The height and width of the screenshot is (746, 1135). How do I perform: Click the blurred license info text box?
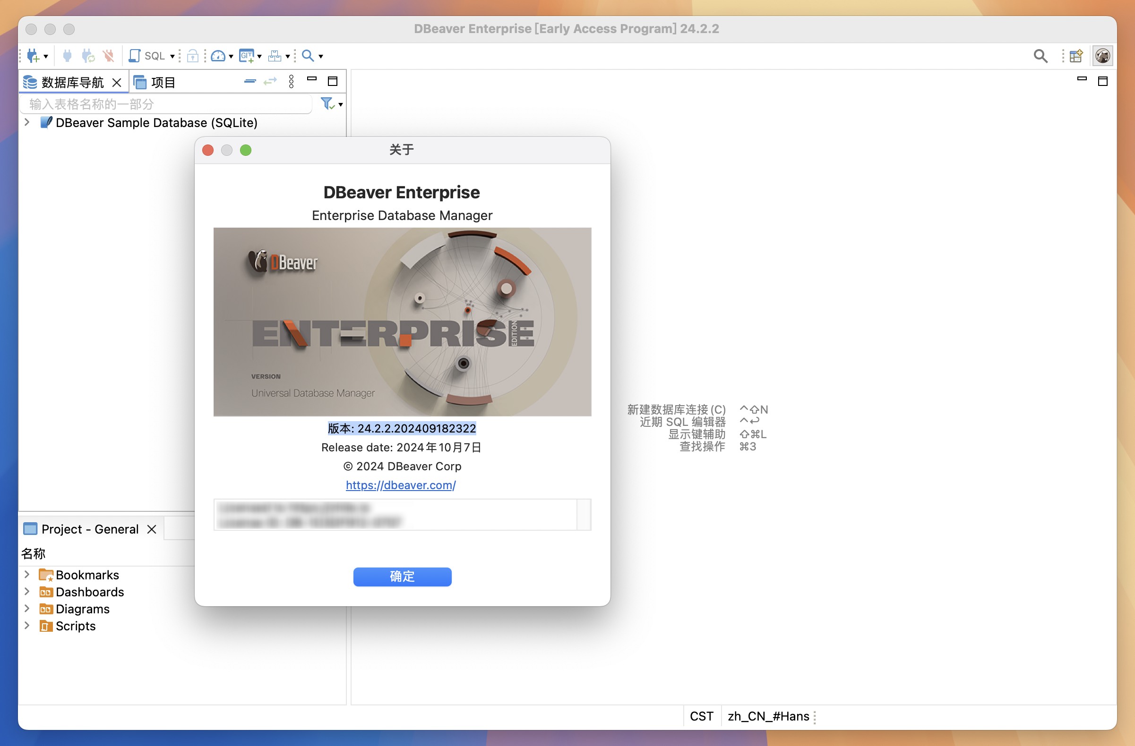click(396, 515)
